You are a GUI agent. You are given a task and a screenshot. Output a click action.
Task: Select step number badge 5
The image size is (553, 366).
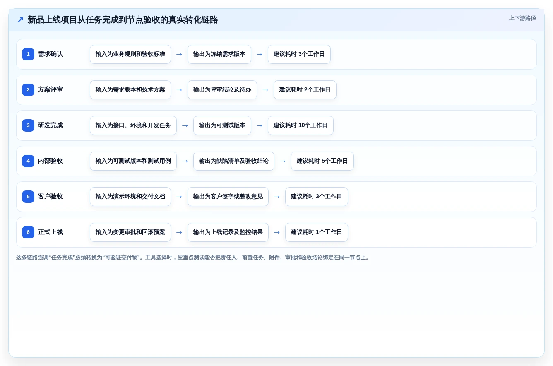(28, 197)
